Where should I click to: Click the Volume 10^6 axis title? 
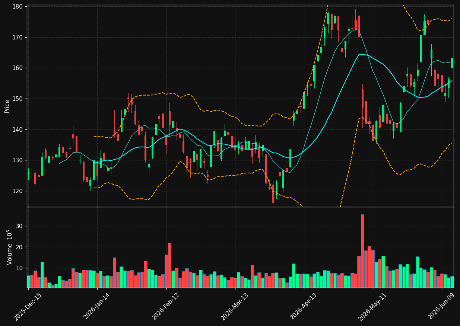[x=9, y=247]
